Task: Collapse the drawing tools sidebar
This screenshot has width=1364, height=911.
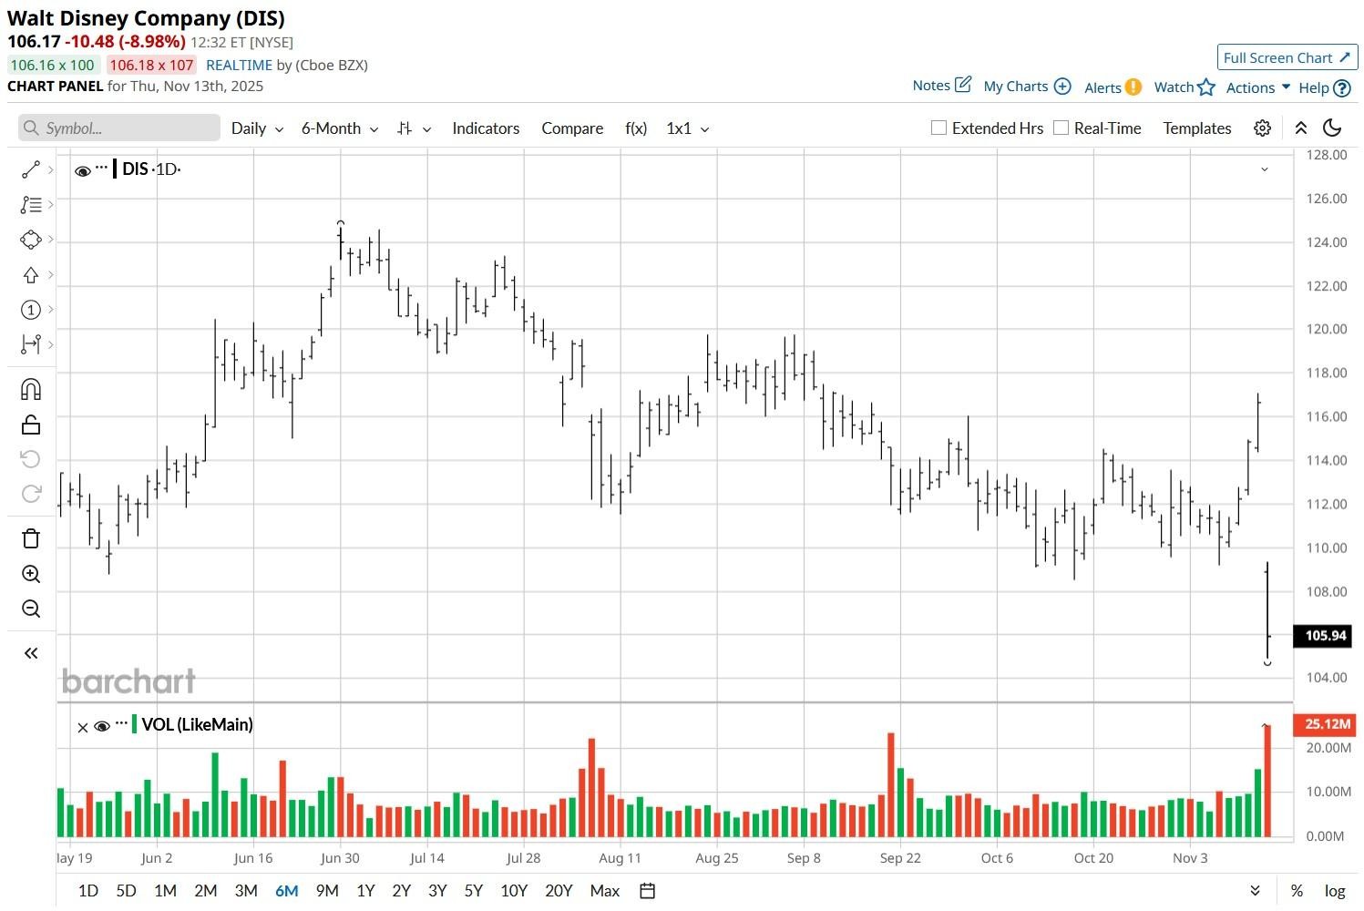Action: [30, 653]
